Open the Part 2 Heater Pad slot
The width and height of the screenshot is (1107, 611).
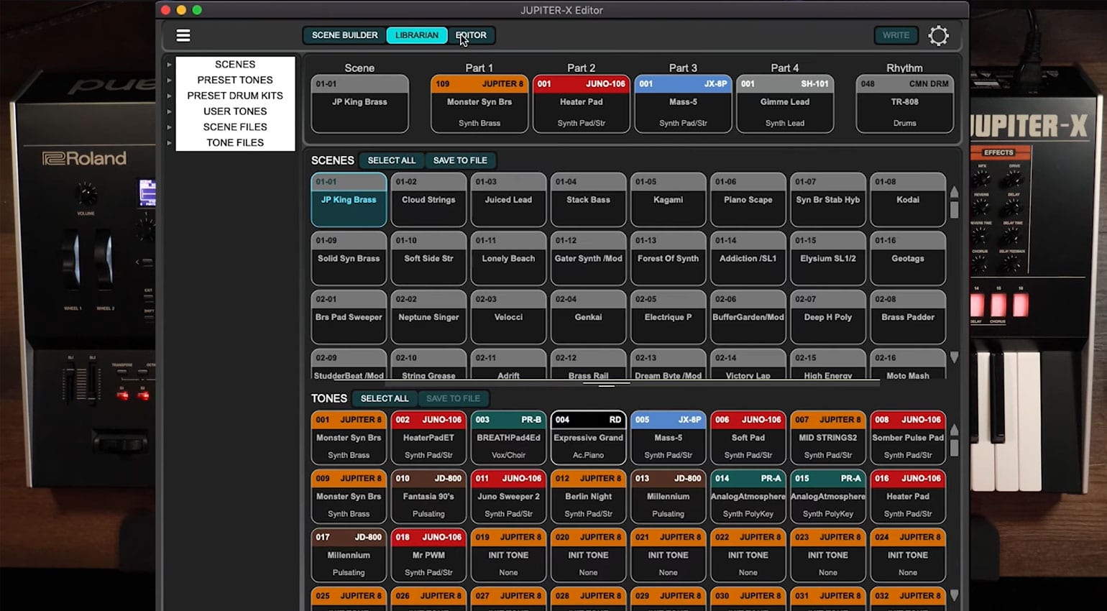581,104
